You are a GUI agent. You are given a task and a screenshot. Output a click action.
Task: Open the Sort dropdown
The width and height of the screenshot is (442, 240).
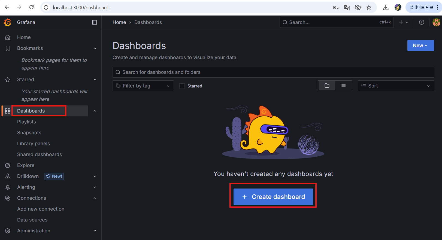[396, 86]
